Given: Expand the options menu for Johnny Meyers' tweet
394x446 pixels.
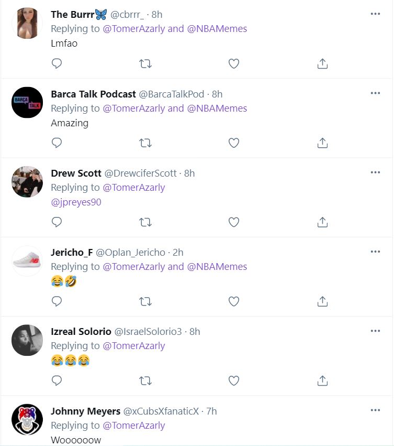Looking at the screenshot, I should coord(375,409).
